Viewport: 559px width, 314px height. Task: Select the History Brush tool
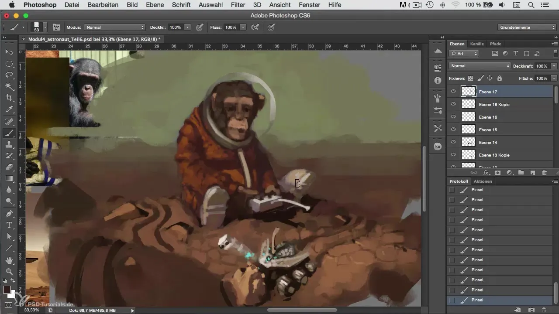[9, 156]
